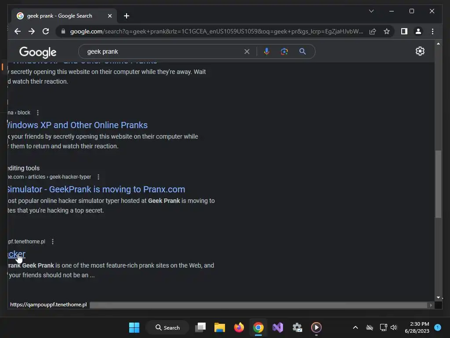Screen dimensions: 450x338
Task: Click the horizontal scrollbar right arrow
Action: tap(431, 305)
